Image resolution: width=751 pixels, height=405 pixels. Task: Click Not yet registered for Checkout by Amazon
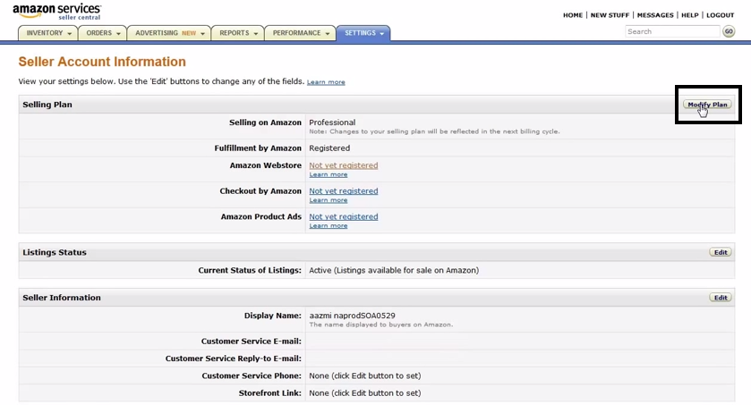pos(344,191)
